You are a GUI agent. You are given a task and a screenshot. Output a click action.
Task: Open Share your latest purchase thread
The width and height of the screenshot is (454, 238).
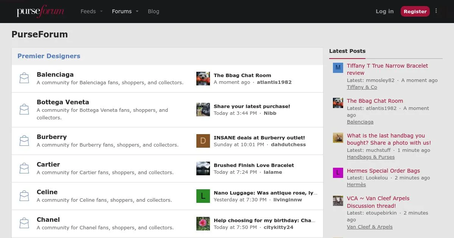(252, 106)
